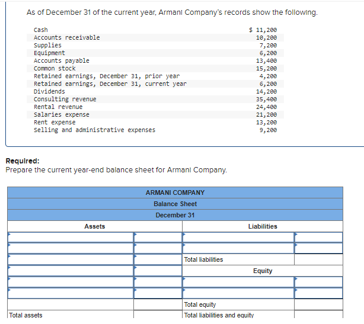
Task: Click 'Selling and administrative expenses' label
Action: 94,130
